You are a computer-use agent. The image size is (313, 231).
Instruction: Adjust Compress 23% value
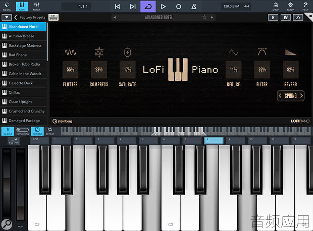click(x=99, y=70)
